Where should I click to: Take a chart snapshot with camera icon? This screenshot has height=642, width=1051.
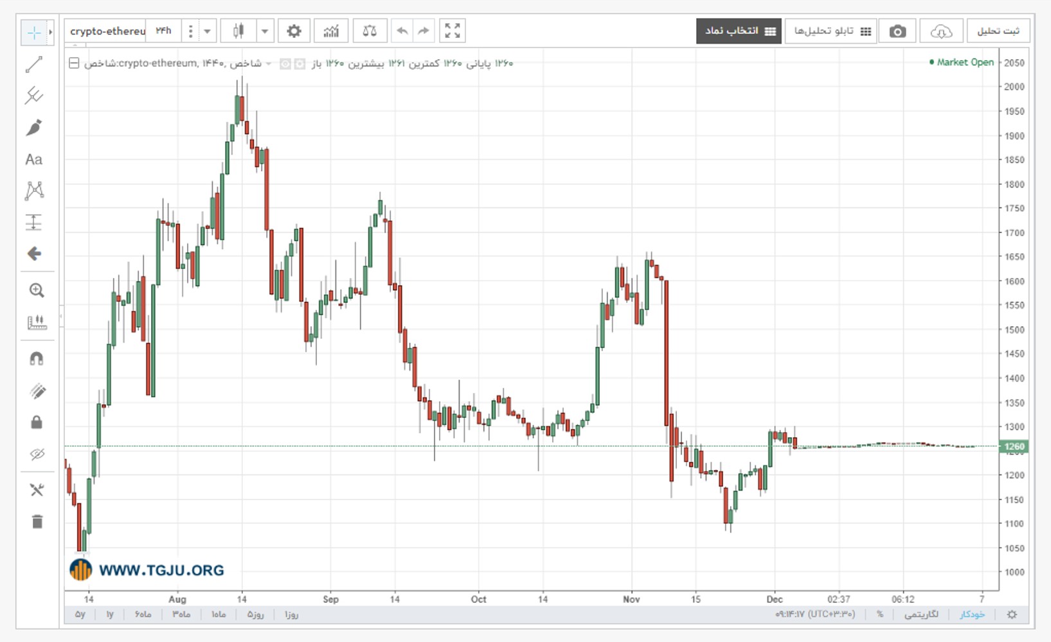[x=897, y=31]
